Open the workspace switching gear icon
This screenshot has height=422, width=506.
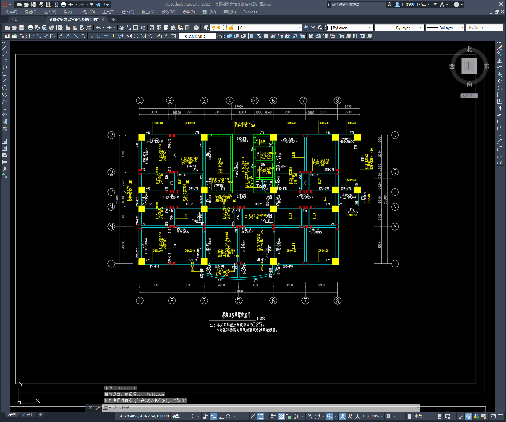(388, 416)
